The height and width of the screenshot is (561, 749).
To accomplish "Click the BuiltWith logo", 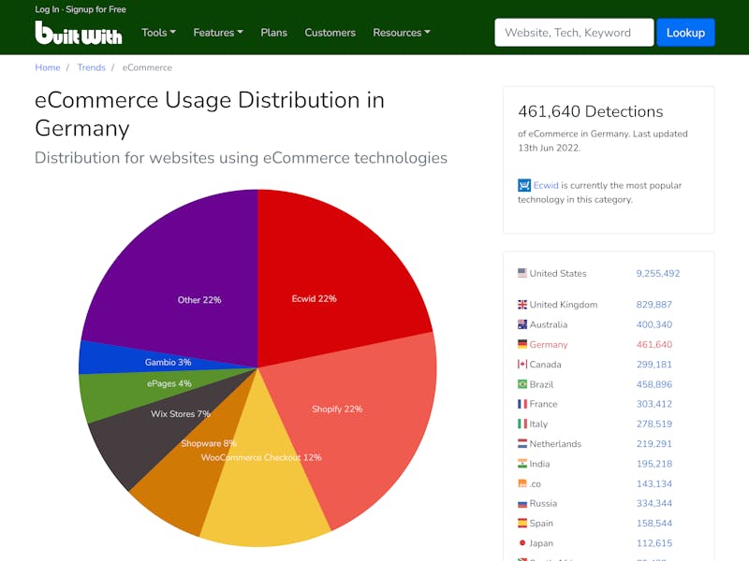I will coord(79,33).
